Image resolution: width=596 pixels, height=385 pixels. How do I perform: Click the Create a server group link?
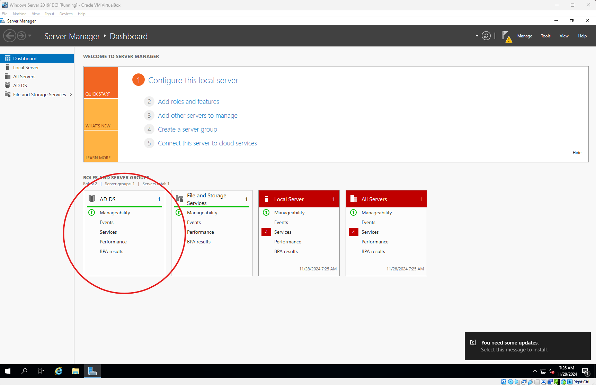[187, 129]
